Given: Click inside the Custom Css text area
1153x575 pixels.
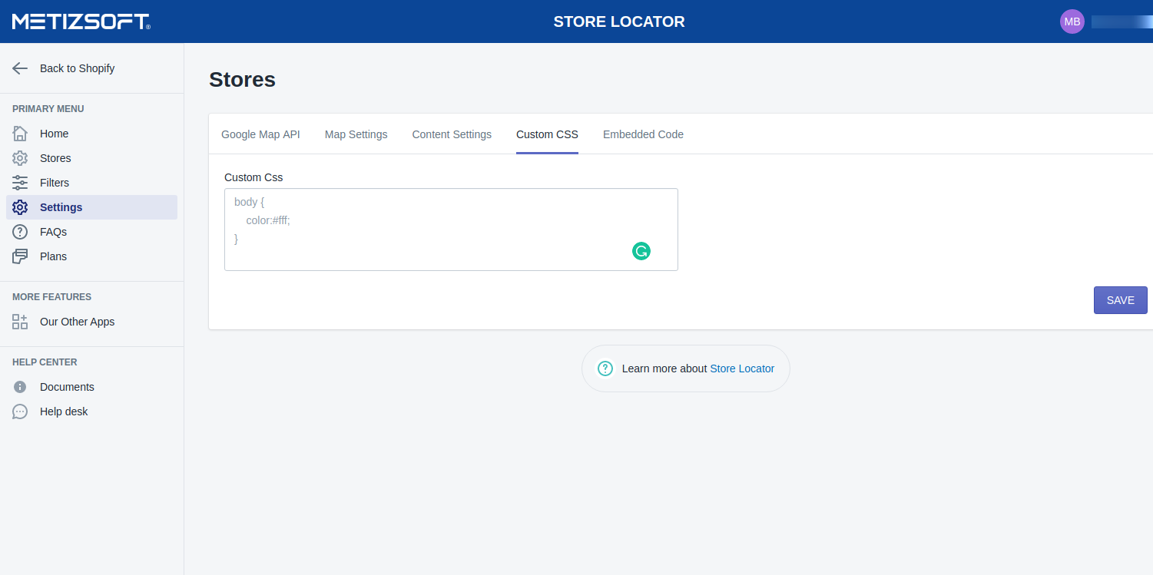Looking at the screenshot, I should [430, 229].
